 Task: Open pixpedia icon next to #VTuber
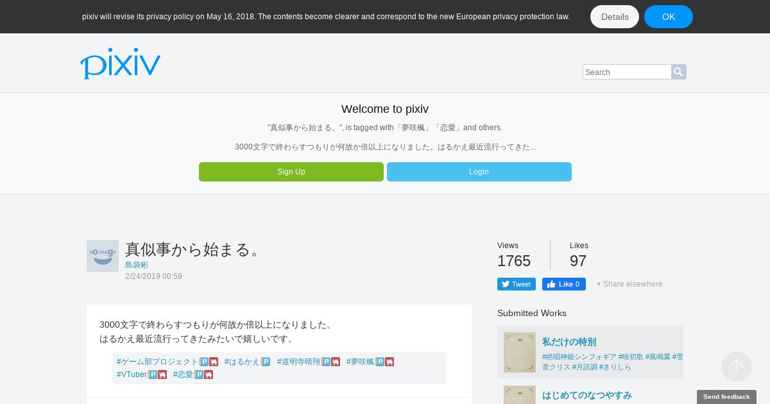[x=153, y=375]
